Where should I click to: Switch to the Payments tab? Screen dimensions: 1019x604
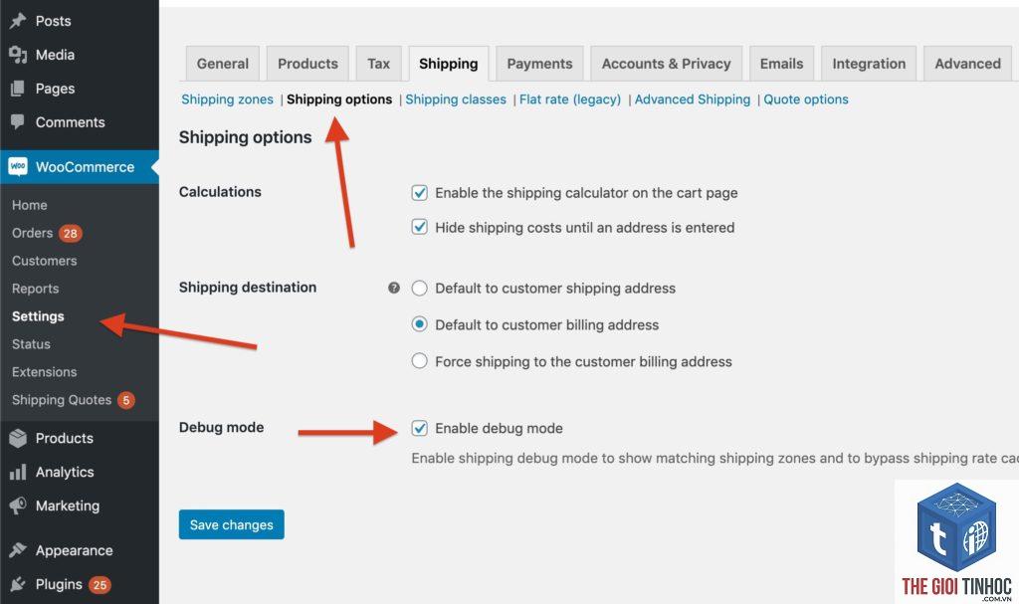click(539, 64)
